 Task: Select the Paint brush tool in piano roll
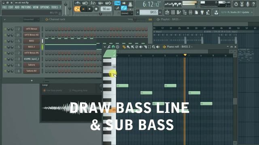(128, 47)
